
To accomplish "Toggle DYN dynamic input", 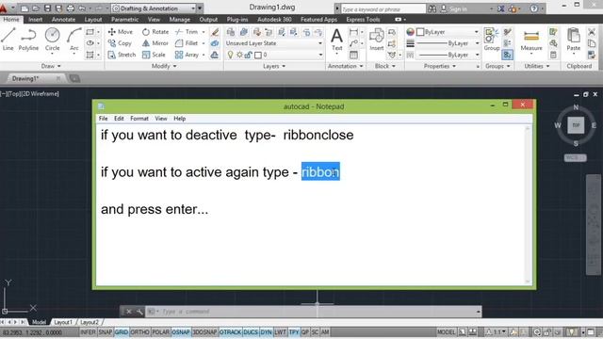I will 266,332.
